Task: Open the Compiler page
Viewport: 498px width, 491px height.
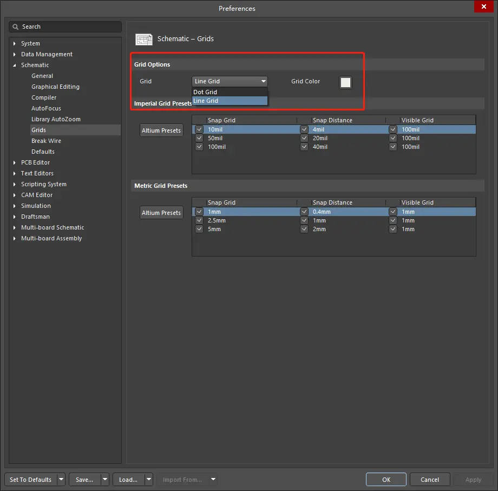Action: [44, 97]
